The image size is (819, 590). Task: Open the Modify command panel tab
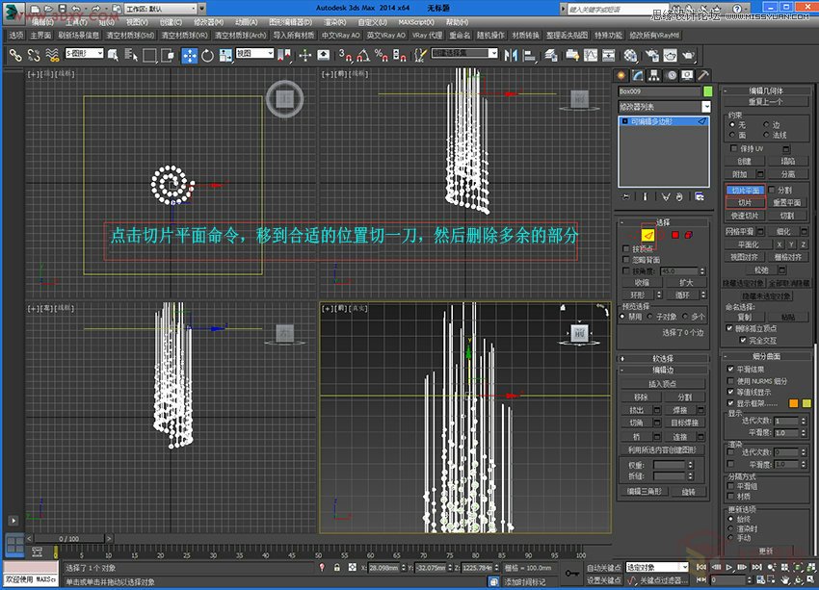(638, 76)
